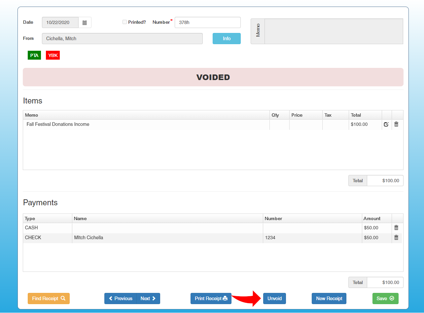
Task: Edit the Fall Festival Donations item
Action: click(386, 125)
